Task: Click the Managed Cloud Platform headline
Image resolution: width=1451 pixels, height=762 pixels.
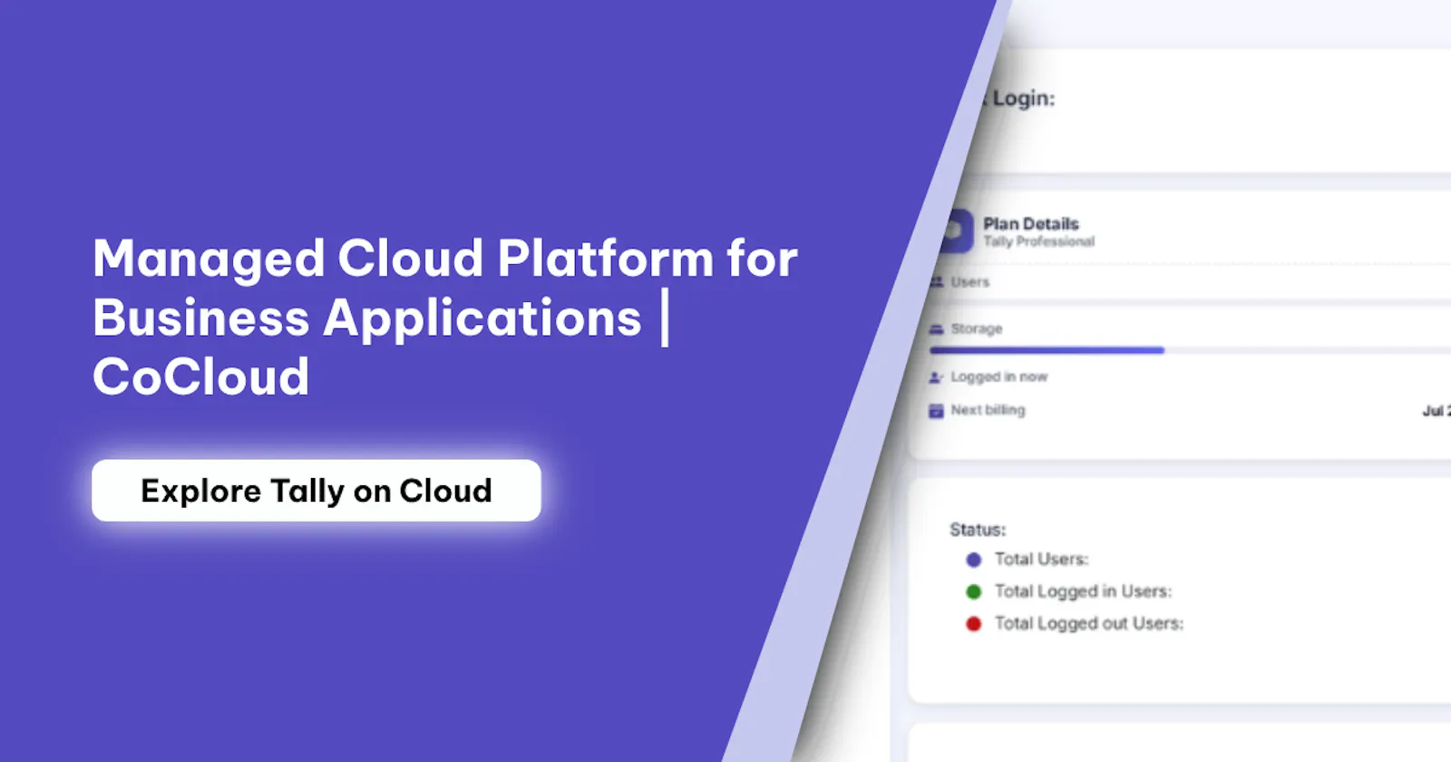Action: click(x=445, y=317)
